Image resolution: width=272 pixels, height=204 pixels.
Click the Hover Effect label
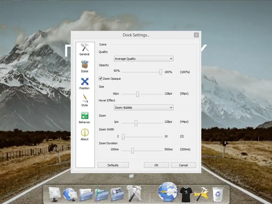(107, 100)
